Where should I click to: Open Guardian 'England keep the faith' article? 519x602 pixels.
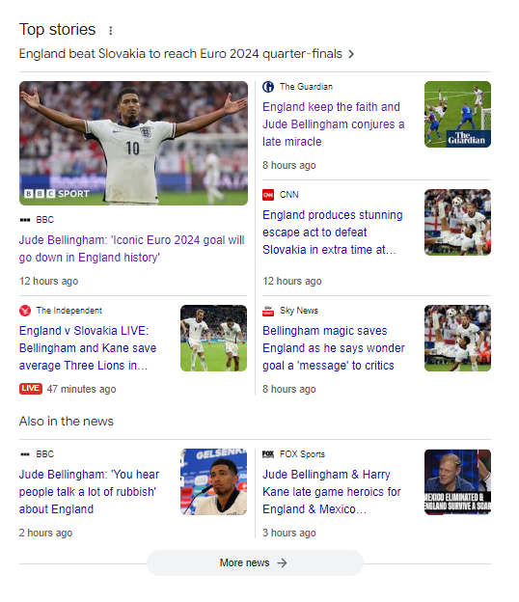tap(334, 124)
